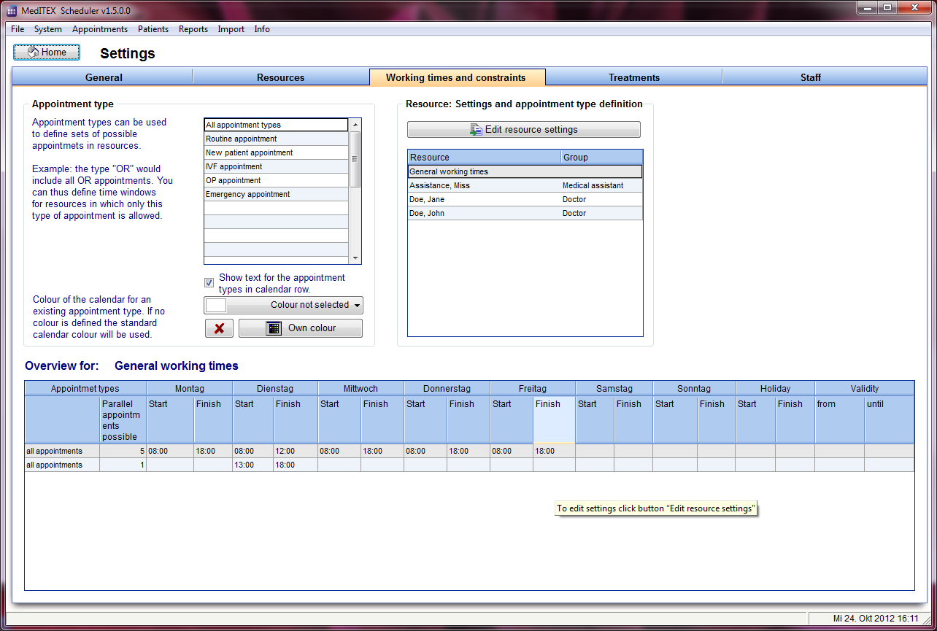937x631 pixels.
Task: Click the Mittwoch column header
Action: 360,389
